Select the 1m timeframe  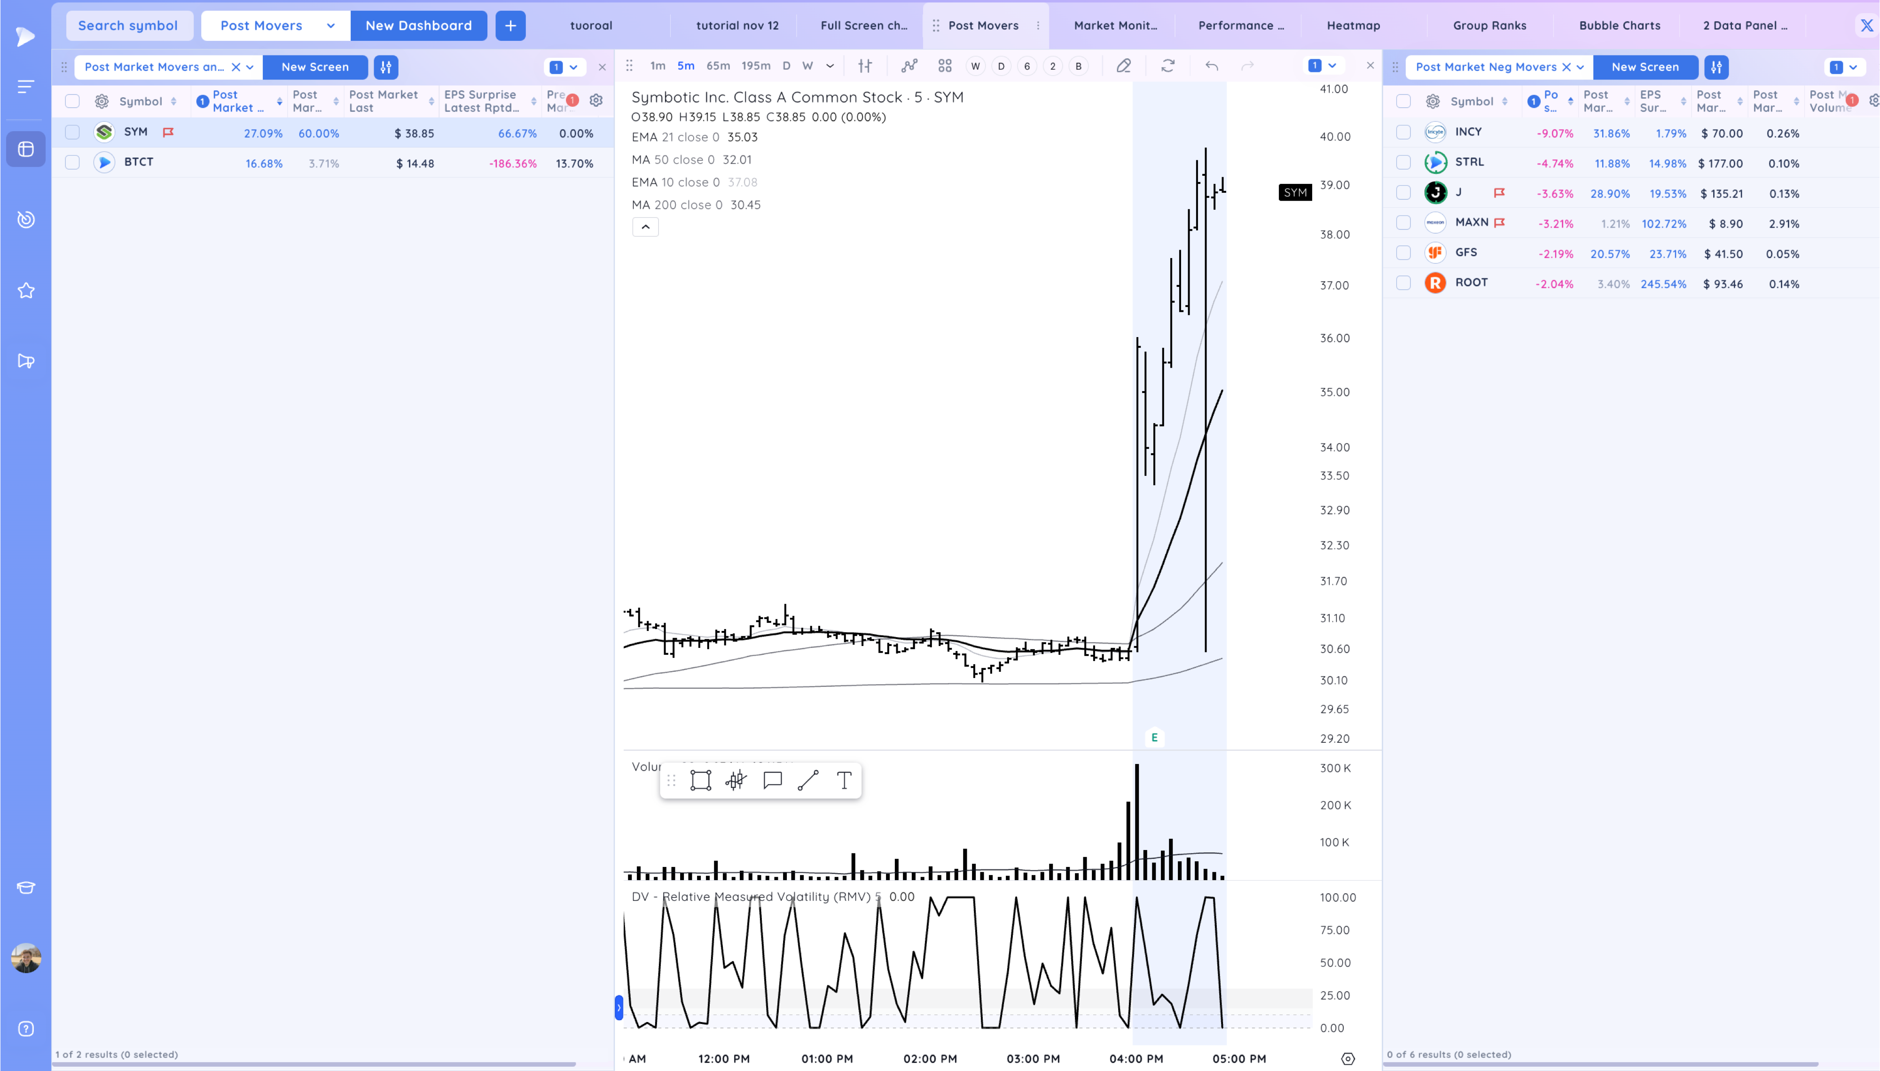click(x=658, y=66)
